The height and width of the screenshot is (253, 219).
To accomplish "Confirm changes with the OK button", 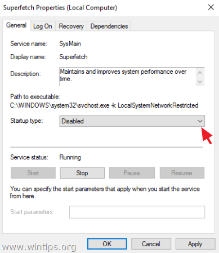I will click(x=107, y=244).
